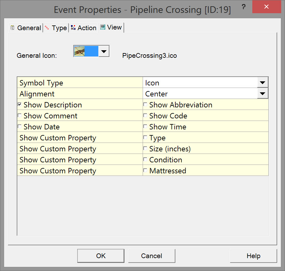285x271 pixels.
Task: Enable the Show Comment checkbox
Action: coord(20,115)
